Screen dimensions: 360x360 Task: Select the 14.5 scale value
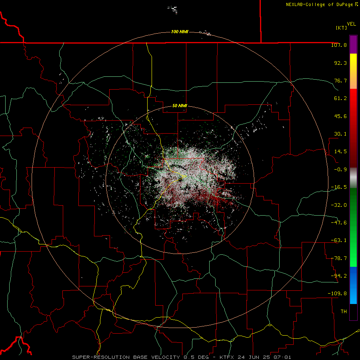[340, 152]
